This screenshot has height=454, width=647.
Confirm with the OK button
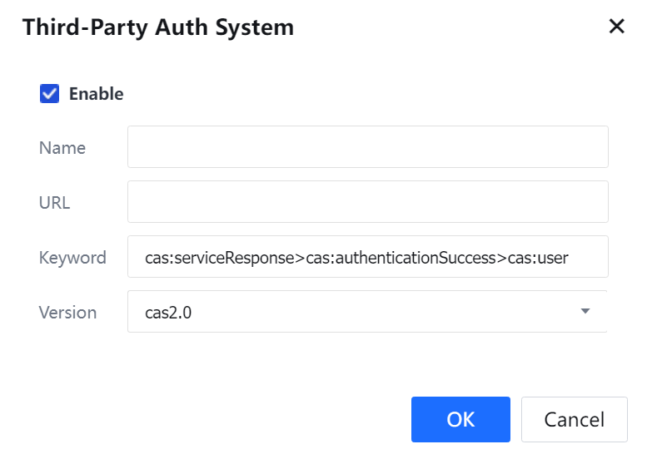pos(460,419)
